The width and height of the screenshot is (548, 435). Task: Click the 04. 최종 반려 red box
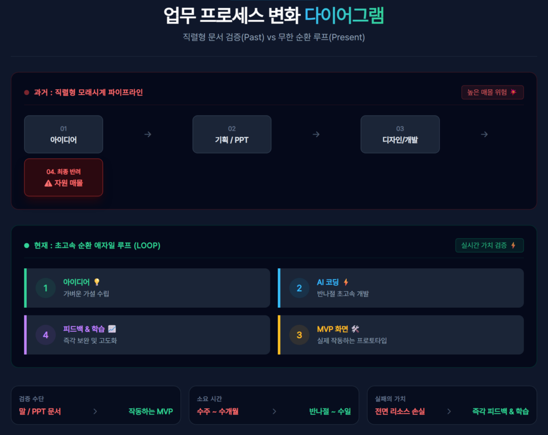point(64,177)
